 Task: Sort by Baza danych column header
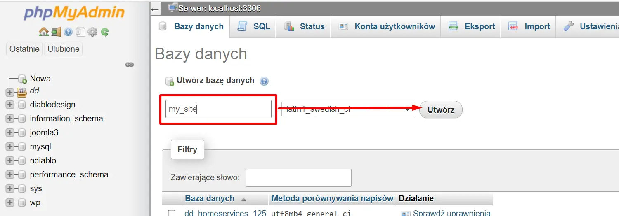pos(210,199)
